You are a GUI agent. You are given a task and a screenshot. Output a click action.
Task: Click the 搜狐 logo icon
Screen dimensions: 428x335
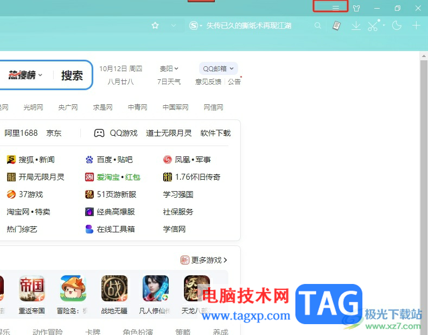(x=11, y=160)
